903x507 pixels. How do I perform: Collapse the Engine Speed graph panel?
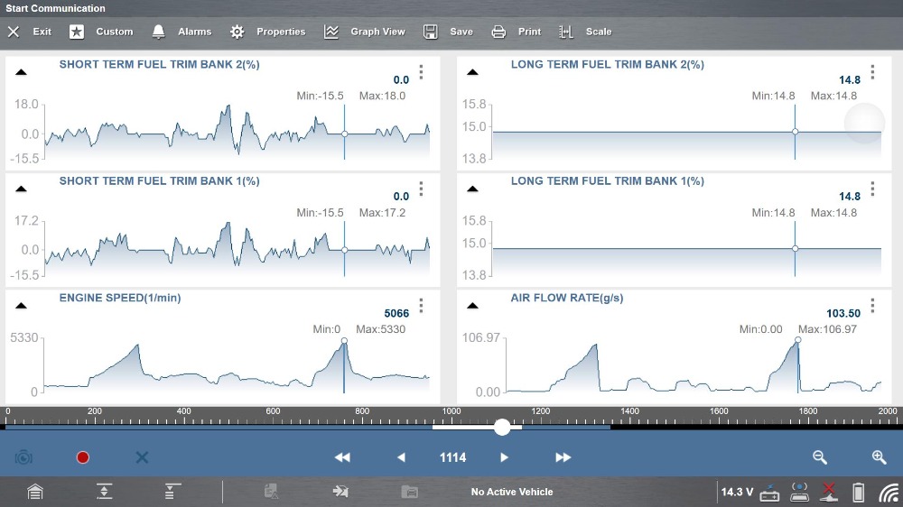(x=22, y=306)
